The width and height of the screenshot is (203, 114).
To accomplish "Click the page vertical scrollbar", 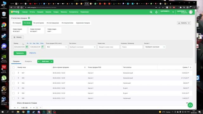I will pyautogui.click(x=195, y=37).
